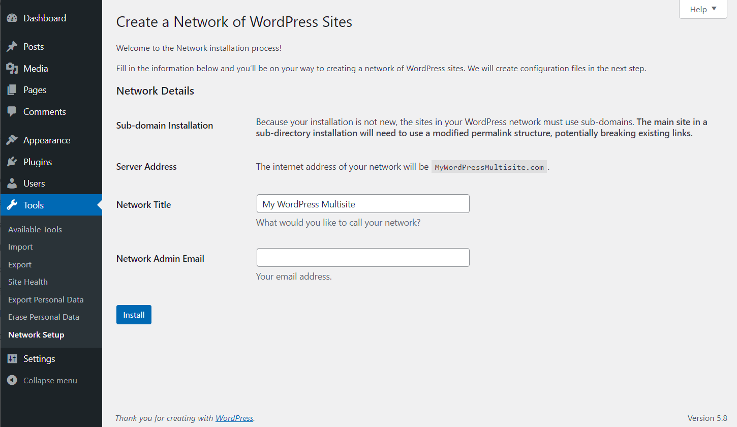Viewport: 737px width, 427px height.
Task: Open Available Tools submenu item
Action: click(x=35, y=230)
